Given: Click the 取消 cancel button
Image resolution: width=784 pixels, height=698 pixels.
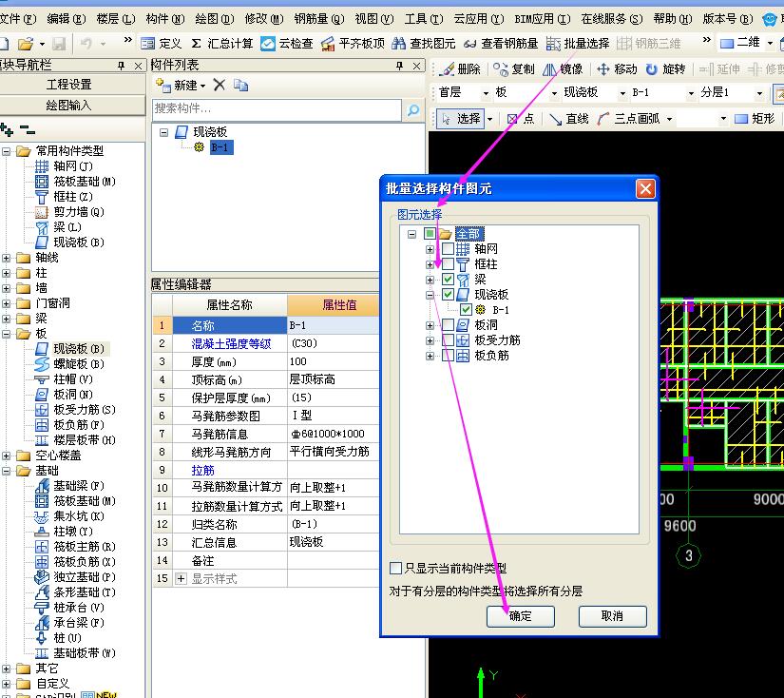Looking at the screenshot, I should 612,616.
